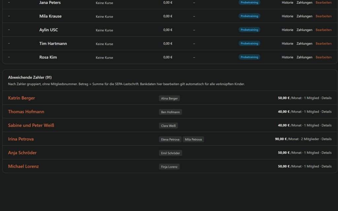Screen dimensions: 338x211
Task: Open Historie for Rosa Kim
Action: (287, 57)
